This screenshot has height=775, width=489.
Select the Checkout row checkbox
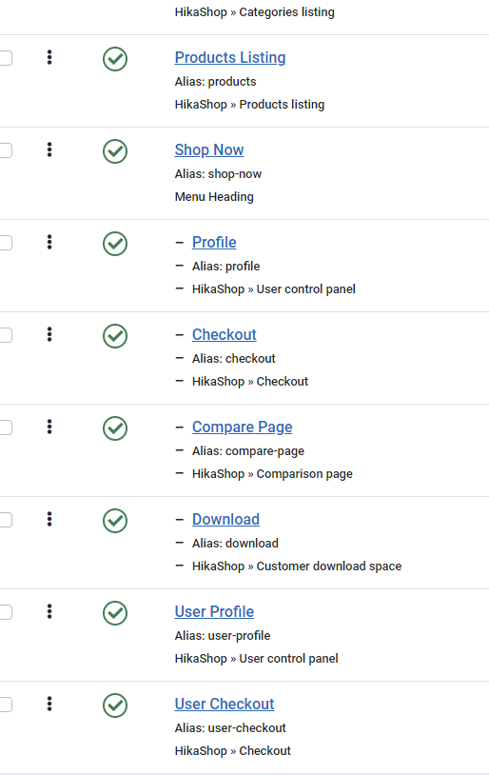[x=5, y=335]
